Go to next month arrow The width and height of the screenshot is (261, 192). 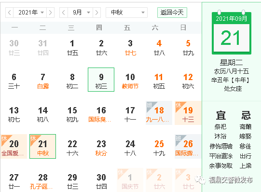[x=96, y=13]
